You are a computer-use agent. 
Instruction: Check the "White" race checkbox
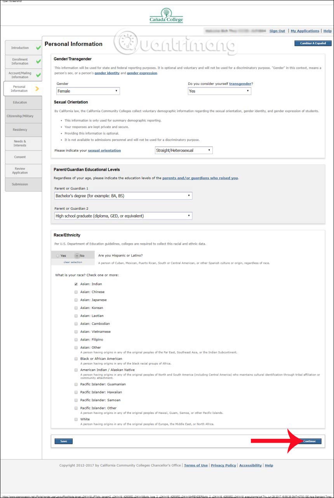pyautogui.click(x=76, y=419)
